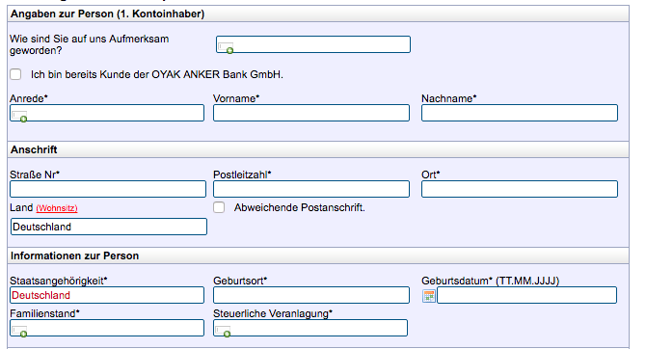
Task: Click the combo icon in Anrede field
Action: click(19, 117)
